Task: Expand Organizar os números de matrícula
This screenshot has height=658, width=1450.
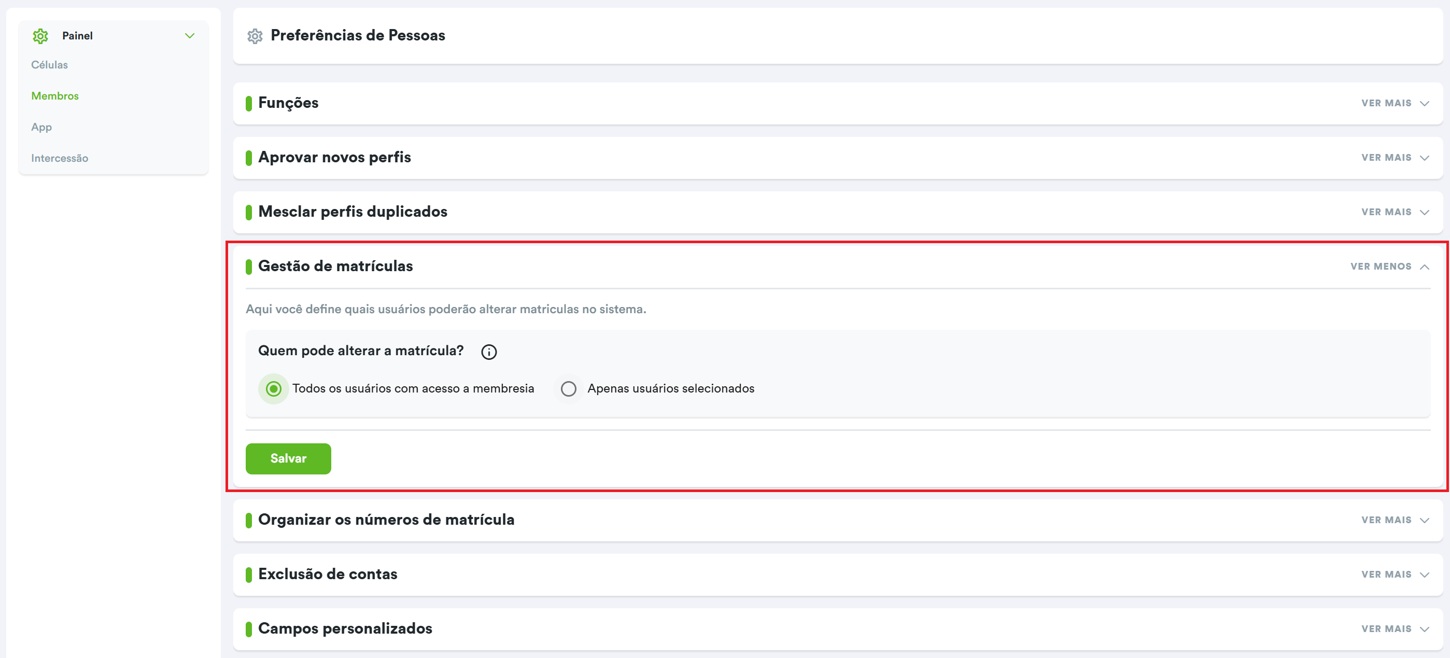Action: pyautogui.click(x=1395, y=520)
